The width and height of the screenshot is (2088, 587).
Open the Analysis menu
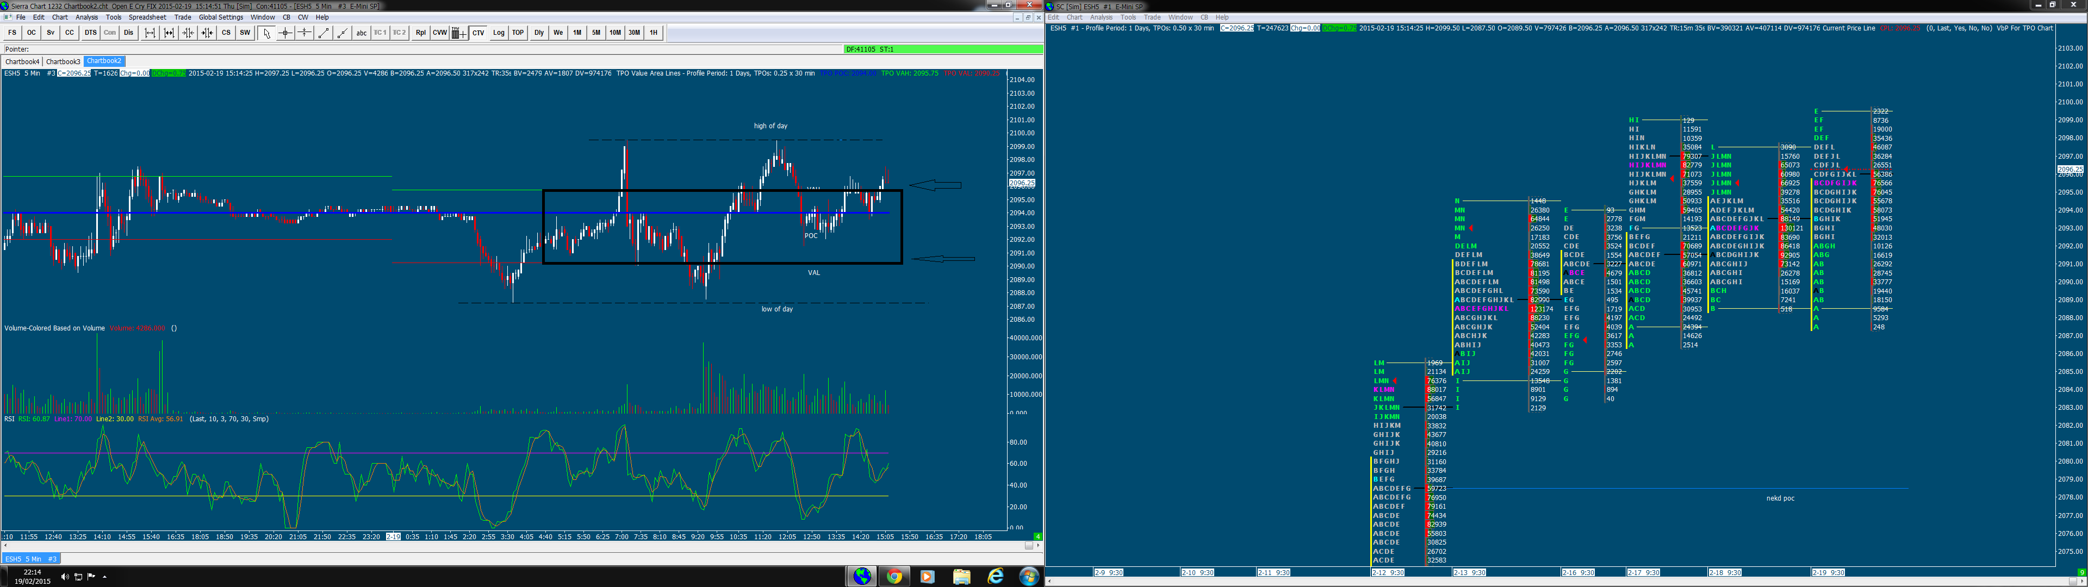[87, 17]
